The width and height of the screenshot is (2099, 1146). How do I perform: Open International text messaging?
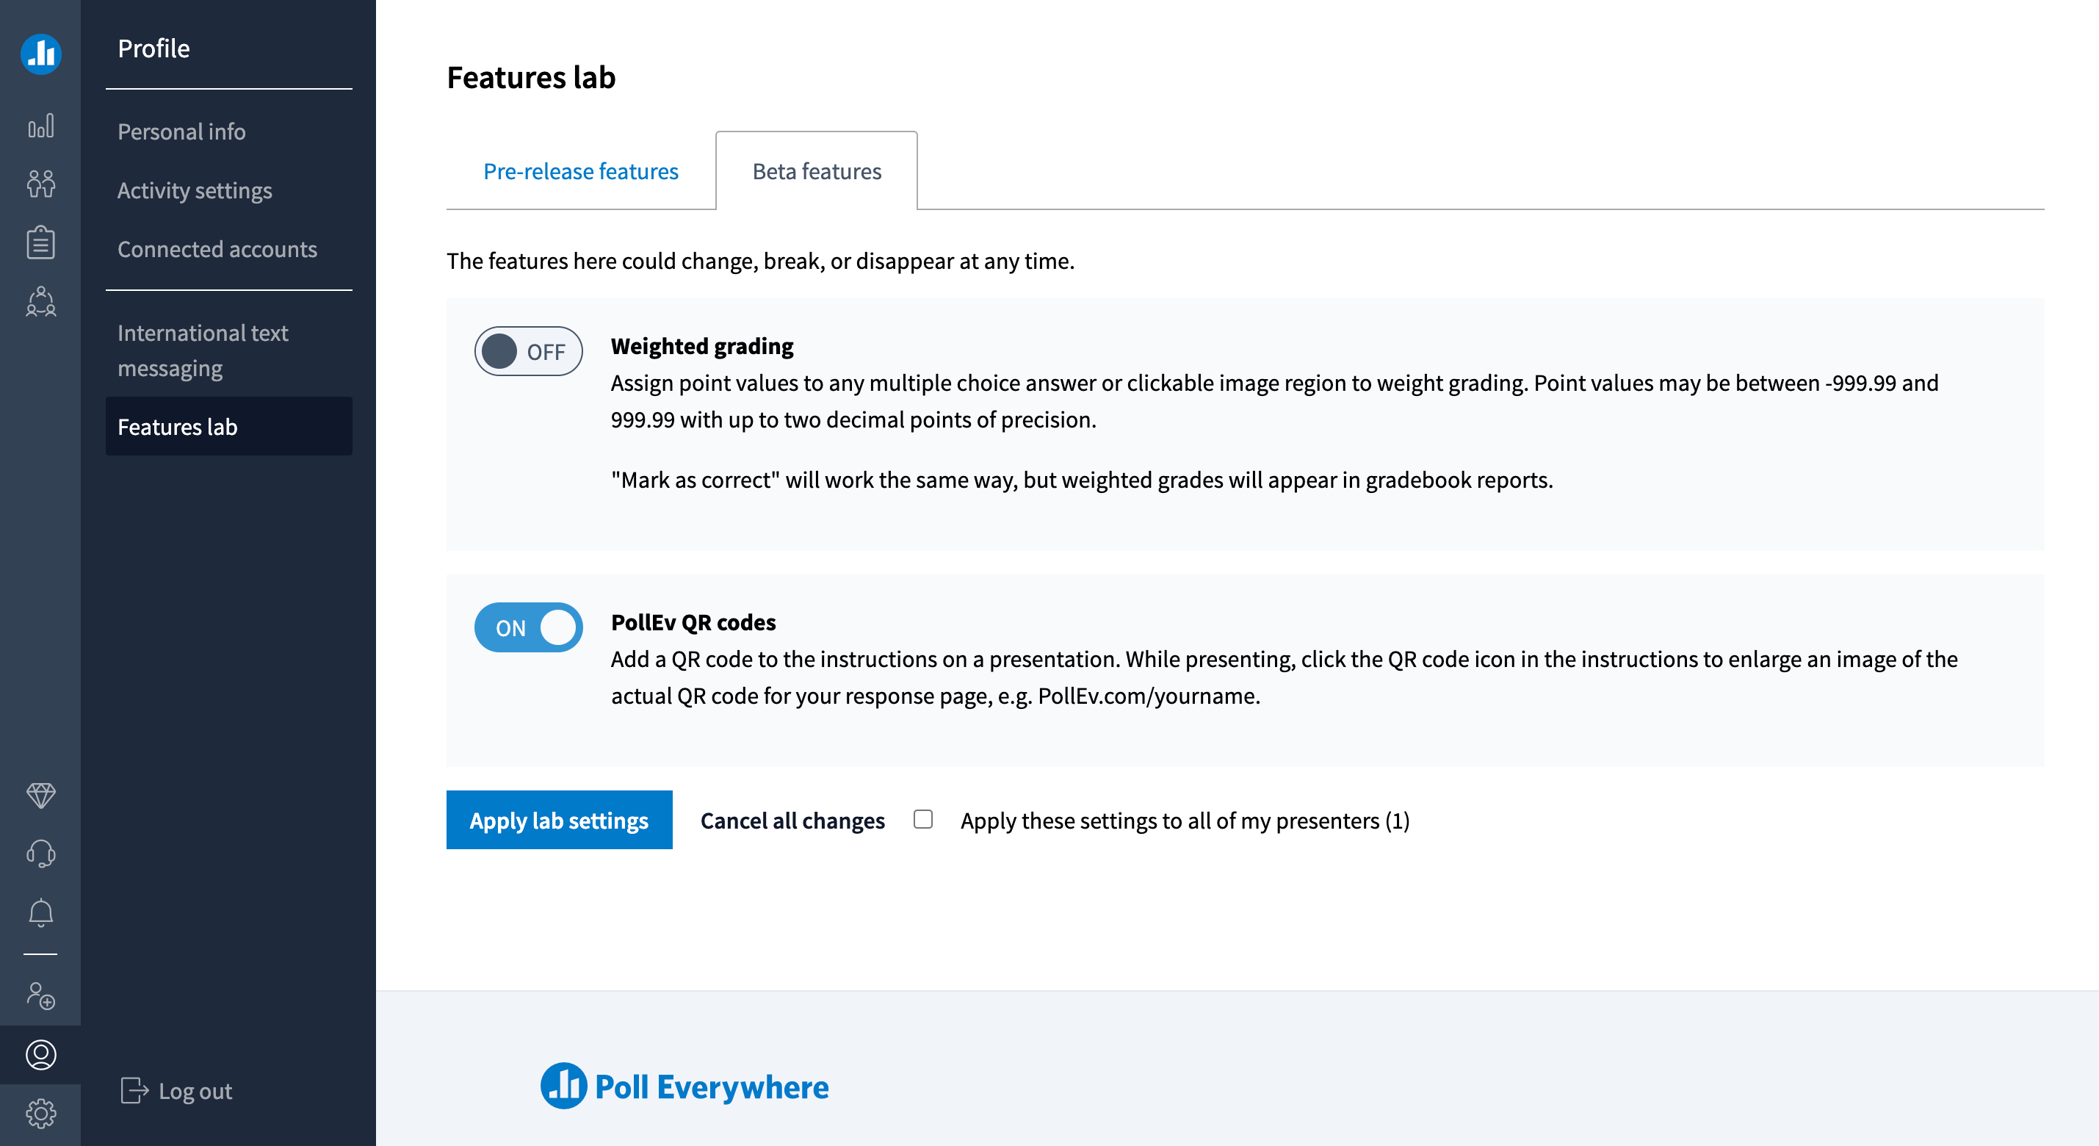tap(202, 350)
